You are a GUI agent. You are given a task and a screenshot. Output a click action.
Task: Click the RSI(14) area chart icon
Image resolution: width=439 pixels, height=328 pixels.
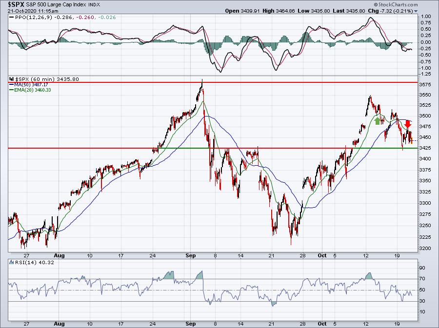[x=11, y=262]
